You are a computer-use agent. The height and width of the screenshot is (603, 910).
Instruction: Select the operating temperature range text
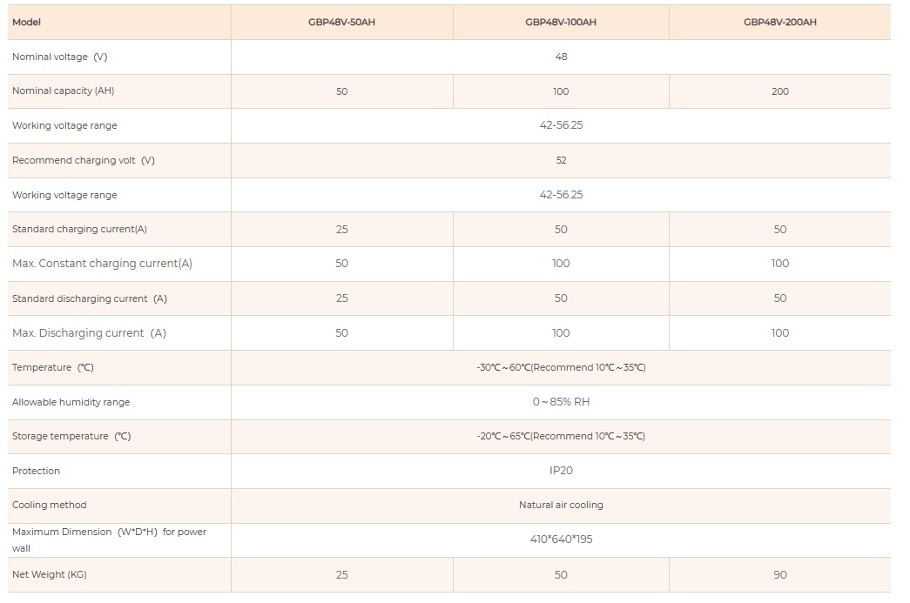561,367
